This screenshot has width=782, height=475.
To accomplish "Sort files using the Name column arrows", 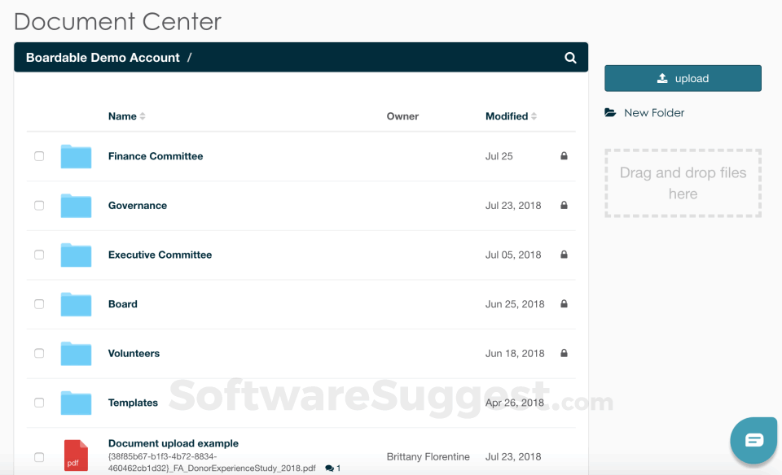I will [143, 115].
